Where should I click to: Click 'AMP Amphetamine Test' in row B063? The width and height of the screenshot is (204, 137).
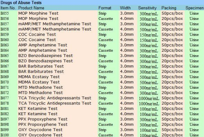click(43, 45)
